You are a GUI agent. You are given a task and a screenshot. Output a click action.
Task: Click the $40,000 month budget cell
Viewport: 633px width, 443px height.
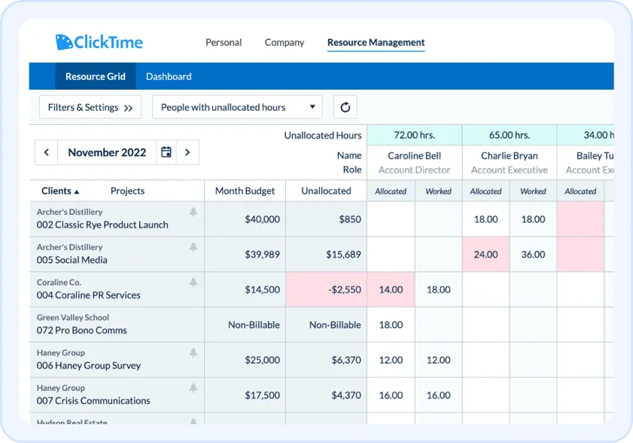(x=245, y=219)
